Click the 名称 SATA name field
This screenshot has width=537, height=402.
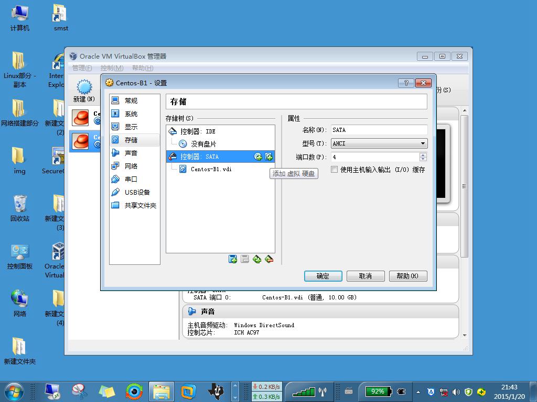pos(379,130)
